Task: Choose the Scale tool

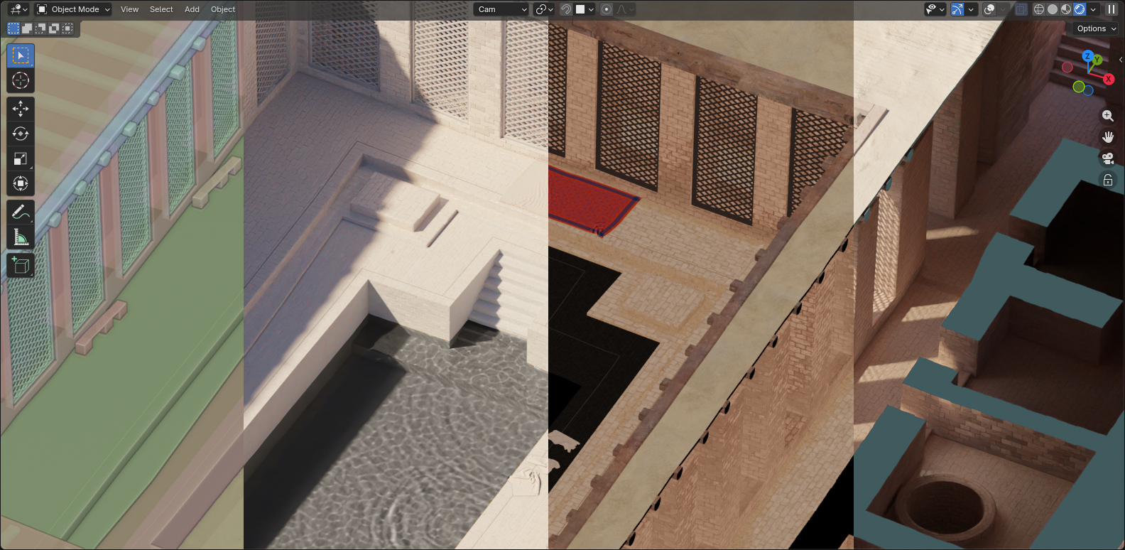Action: click(21, 158)
